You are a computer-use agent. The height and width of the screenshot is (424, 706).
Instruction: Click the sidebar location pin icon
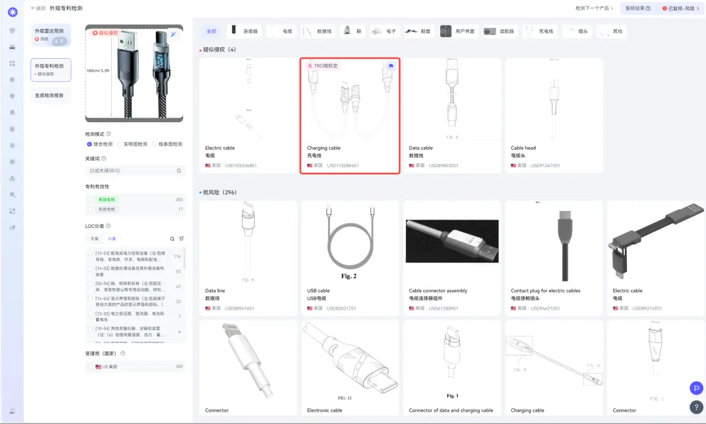[x=12, y=96]
